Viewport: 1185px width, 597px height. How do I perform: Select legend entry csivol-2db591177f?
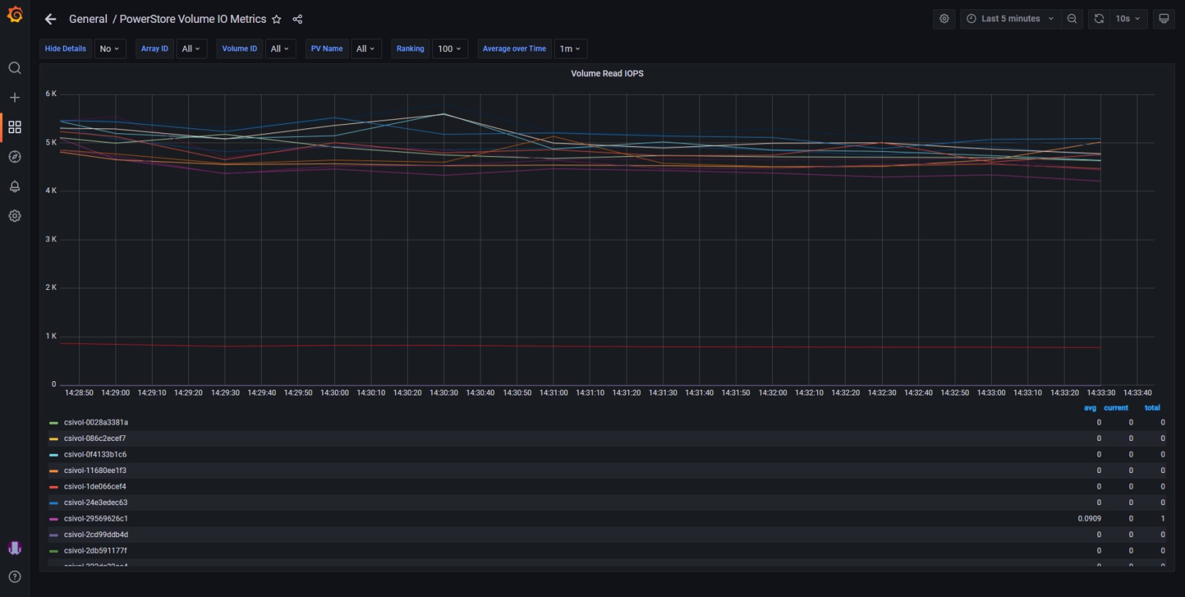point(96,551)
